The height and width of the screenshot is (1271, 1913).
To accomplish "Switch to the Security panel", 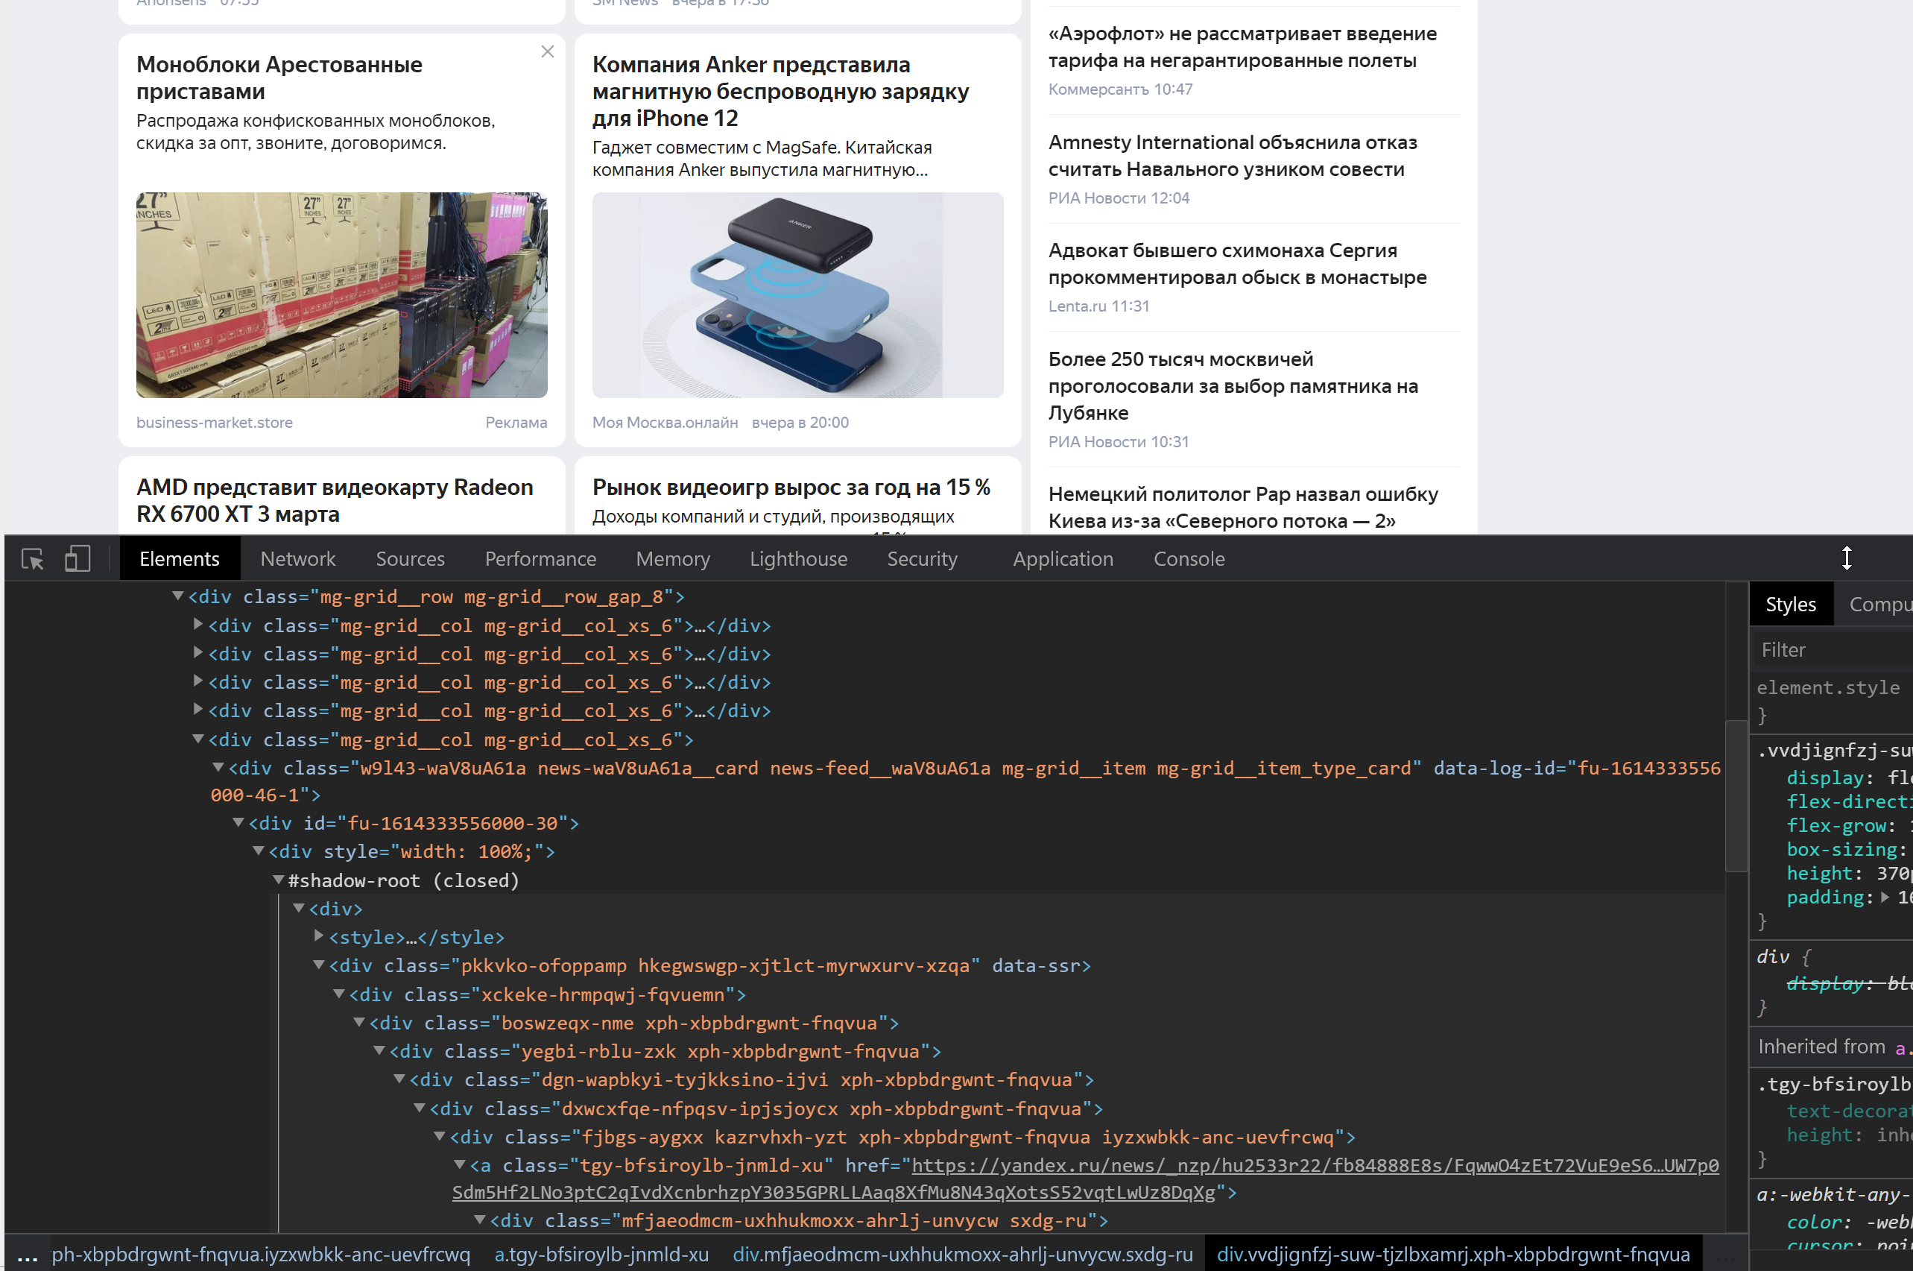I will 922,558.
